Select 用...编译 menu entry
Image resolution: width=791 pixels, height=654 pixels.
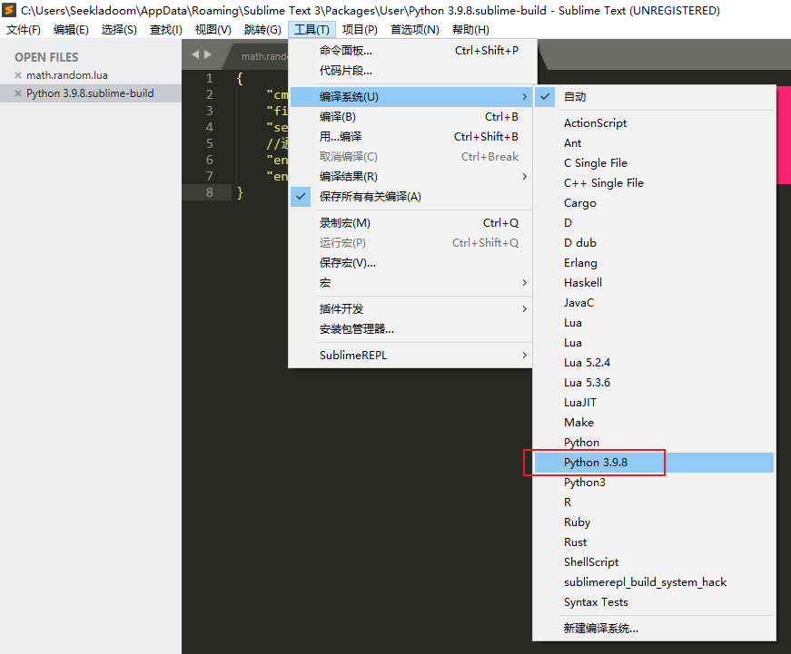coord(411,137)
